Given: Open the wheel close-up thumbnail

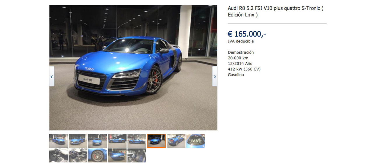Looking at the screenshot, I should point(98,155).
